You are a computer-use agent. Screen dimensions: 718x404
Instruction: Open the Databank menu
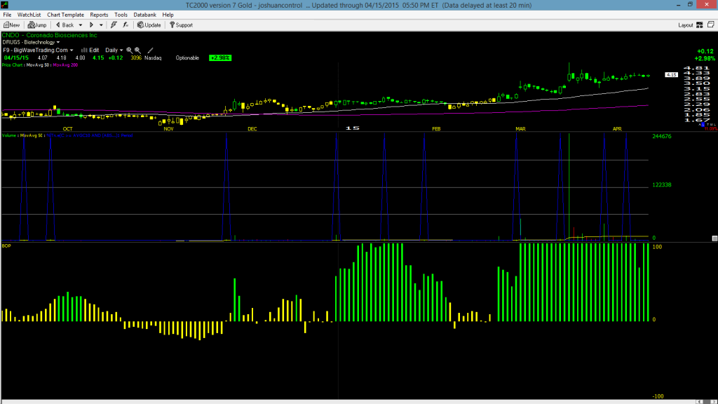(144, 15)
